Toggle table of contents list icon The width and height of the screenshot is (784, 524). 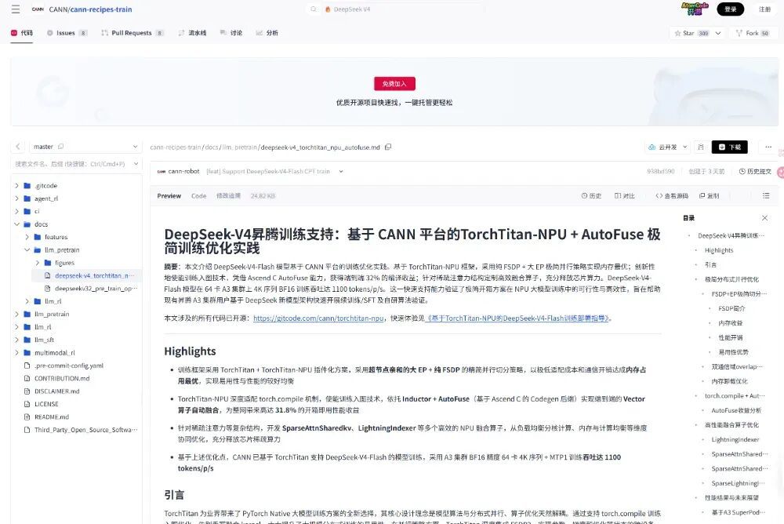click(x=766, y=195)
